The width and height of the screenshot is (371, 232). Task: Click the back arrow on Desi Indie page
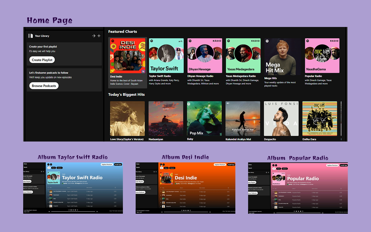[x=161, y=165]
